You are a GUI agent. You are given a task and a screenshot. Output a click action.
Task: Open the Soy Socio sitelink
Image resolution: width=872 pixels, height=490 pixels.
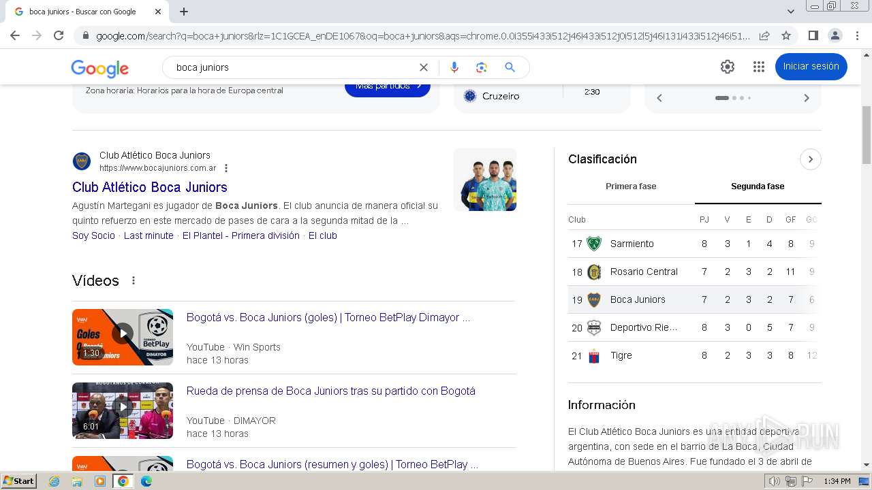click(94, 235)
